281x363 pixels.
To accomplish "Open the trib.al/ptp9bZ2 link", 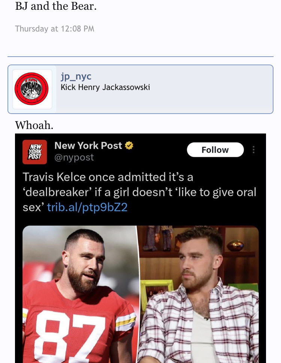I will [87, 207].
